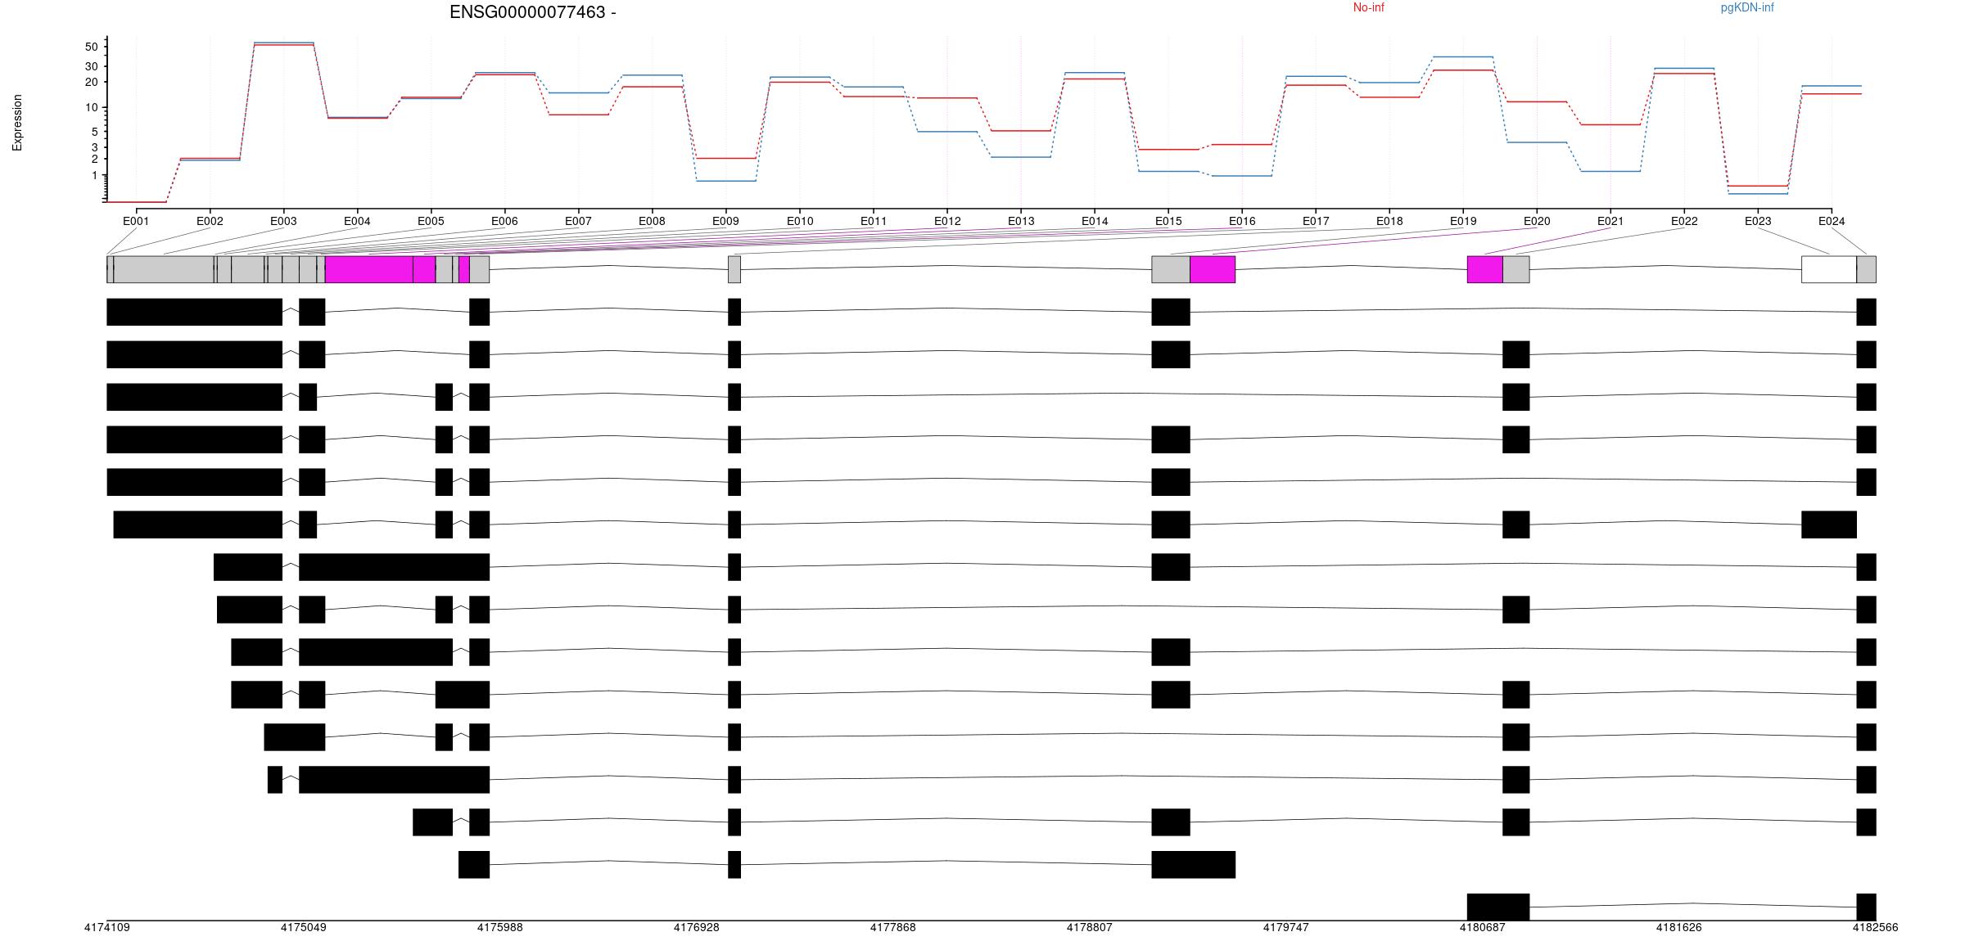
Task: Click exon label E001
Action: (x=136, y=221)
